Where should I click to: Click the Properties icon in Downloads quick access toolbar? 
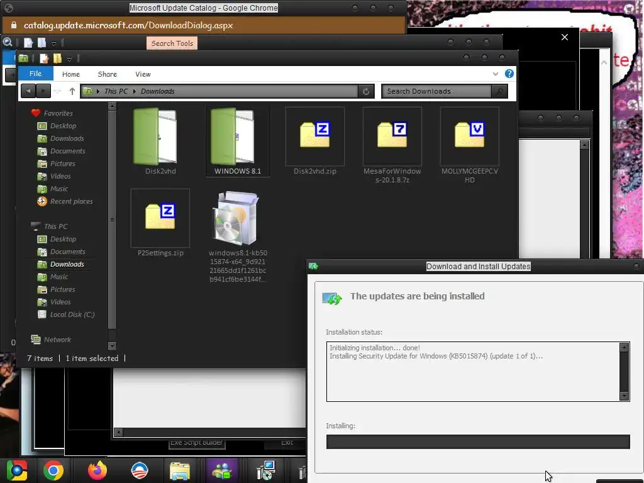[x=43, y=58]
